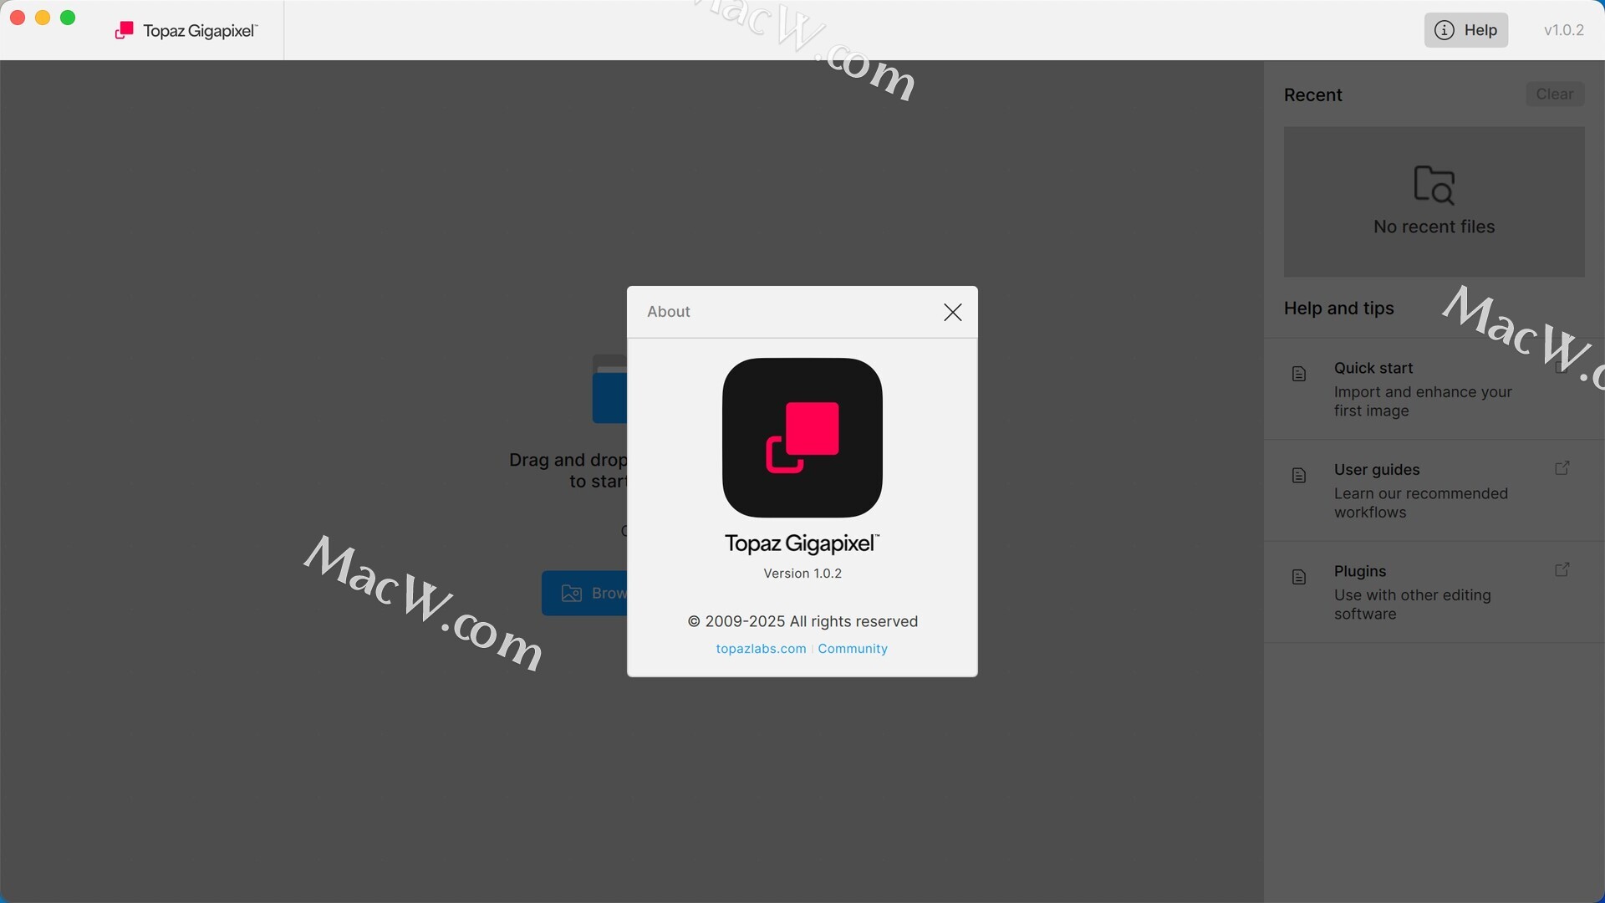Open the Community link
Image resolution: width=1605 pixels, height=903 pixels.
852,649
